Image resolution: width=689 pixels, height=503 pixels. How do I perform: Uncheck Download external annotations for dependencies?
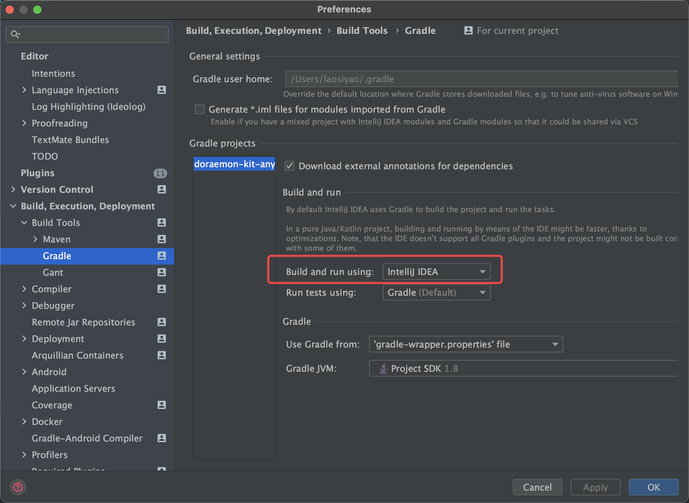tap(289, 166)
